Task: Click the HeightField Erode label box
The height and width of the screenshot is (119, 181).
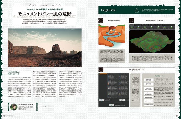Action: (x=149, y=104)
